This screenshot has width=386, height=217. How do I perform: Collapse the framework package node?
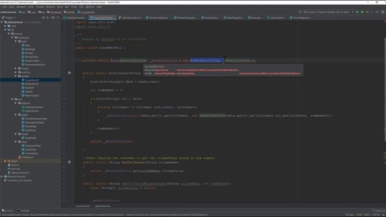point(12,37)
